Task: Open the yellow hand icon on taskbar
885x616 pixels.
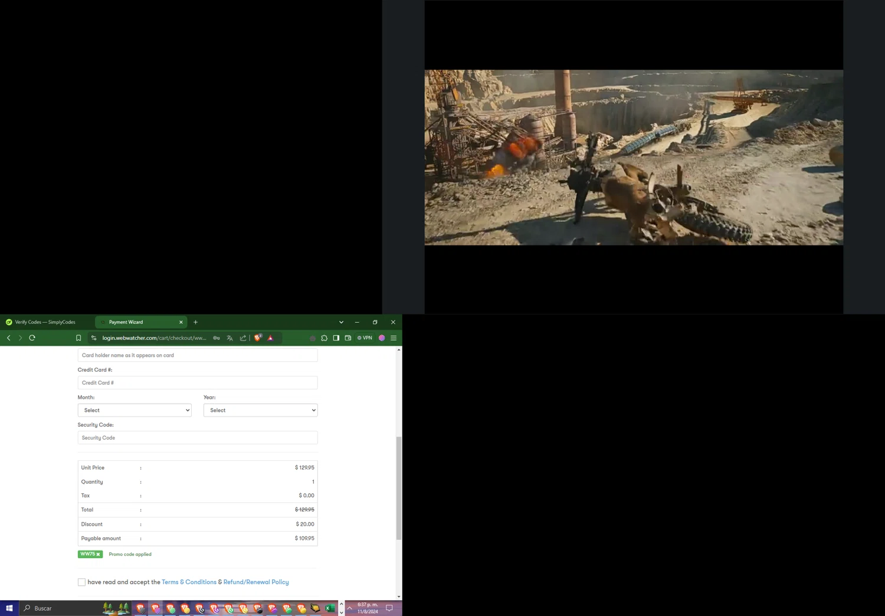Action: point(316,608)
